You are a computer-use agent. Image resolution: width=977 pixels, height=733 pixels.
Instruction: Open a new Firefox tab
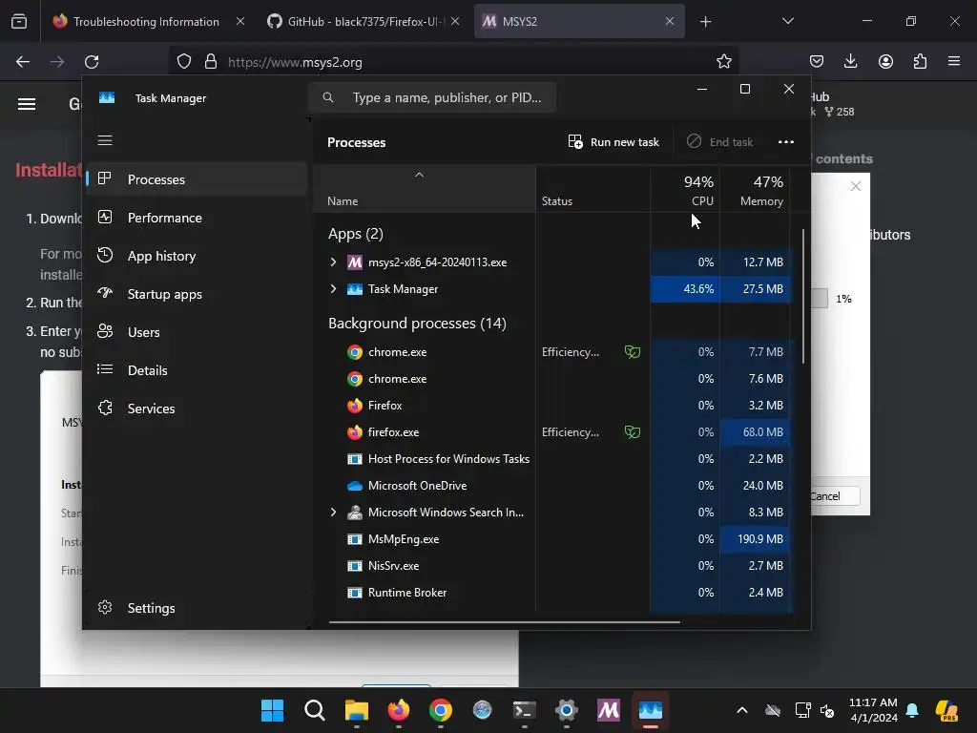[705, 22]
